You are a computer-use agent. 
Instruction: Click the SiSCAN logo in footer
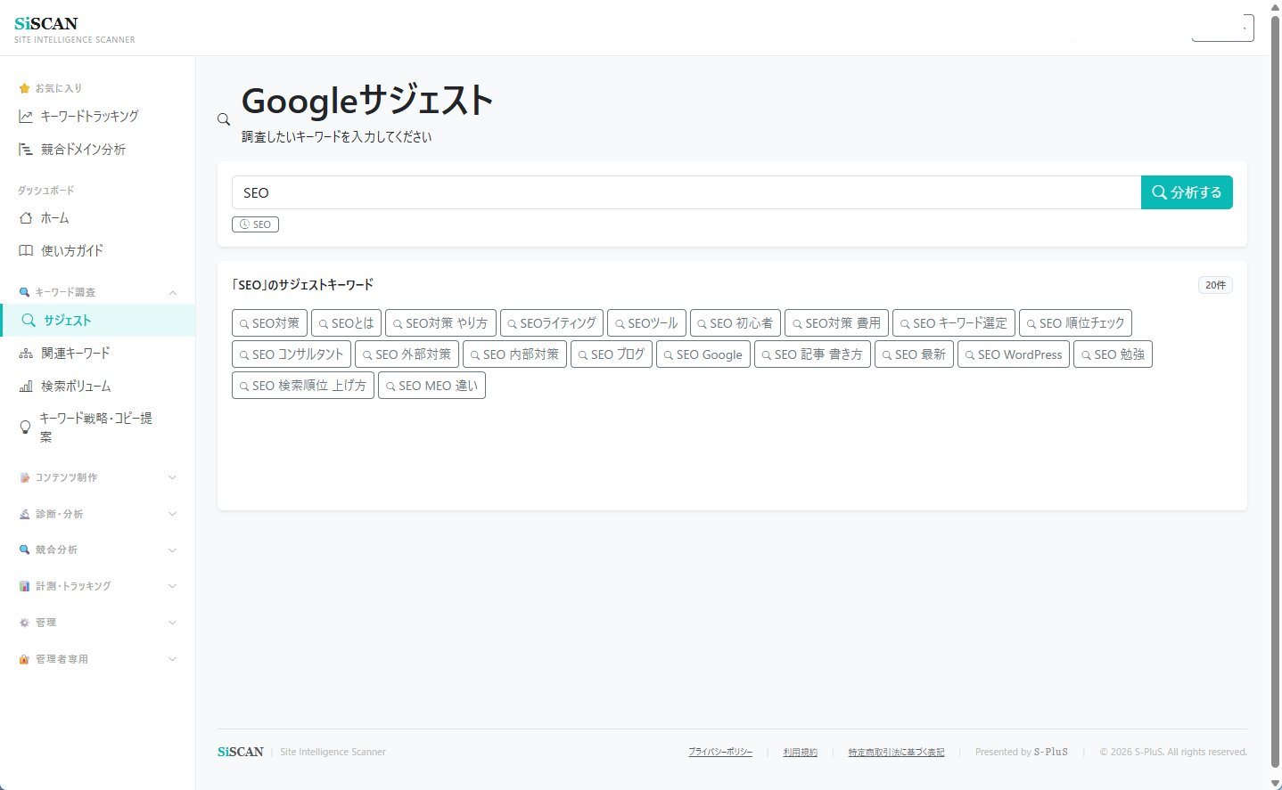click(241, 753)
